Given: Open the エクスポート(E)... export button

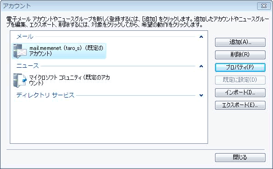Looking at the screenshot, I should tap(240, 105).
